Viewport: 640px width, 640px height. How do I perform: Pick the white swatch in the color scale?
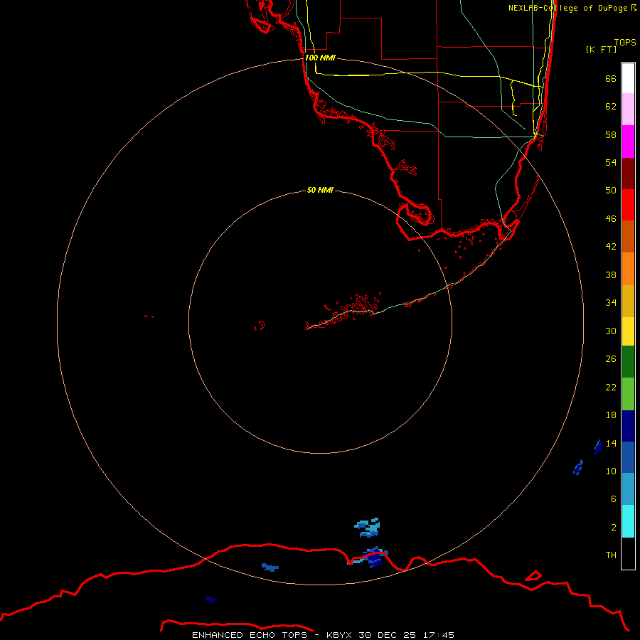[x=628, y=78]
